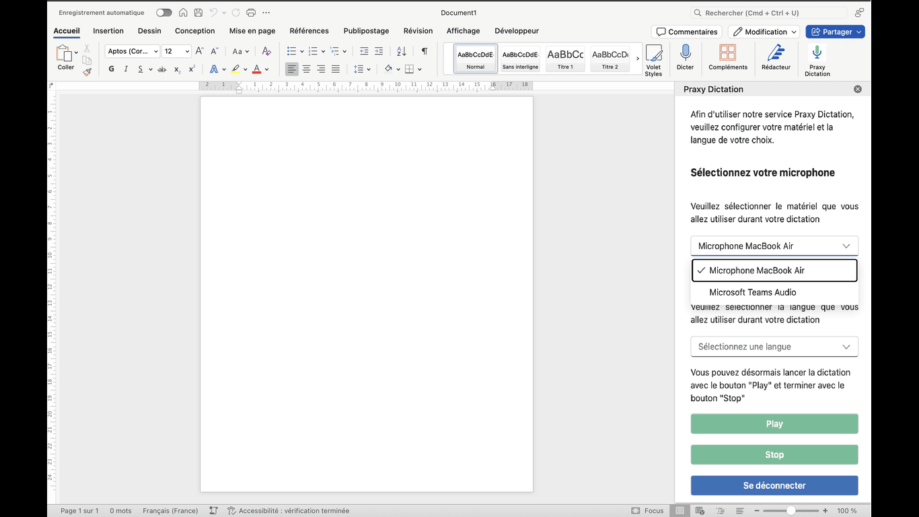Open the Compléments add-ins
The width and height of the screenshot is (919, 517).
pyautogui.click(x=728, y=58)
